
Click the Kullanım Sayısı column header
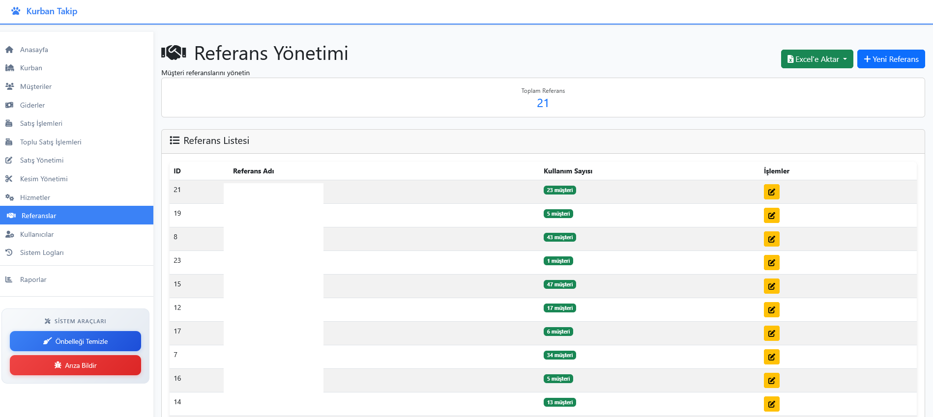[x=568, y=171]
